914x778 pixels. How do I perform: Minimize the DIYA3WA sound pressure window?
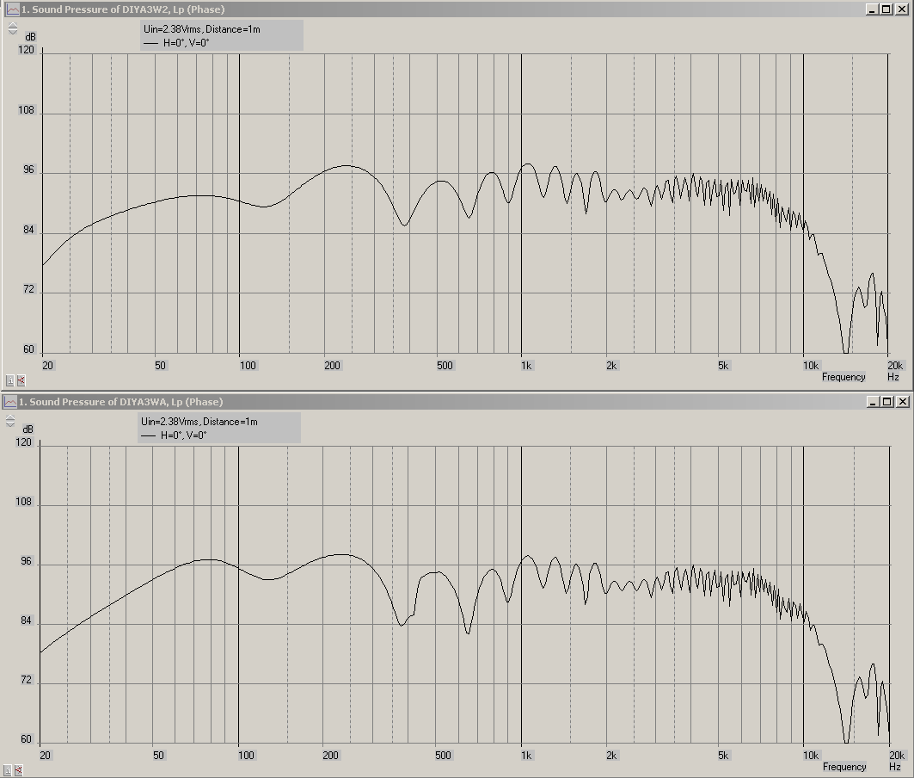point(873,402)
